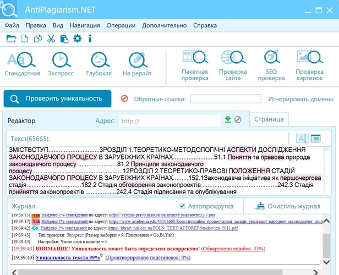339x275 pixels.
Task: Click the copy toolbar icon
Action: [38, 39]
